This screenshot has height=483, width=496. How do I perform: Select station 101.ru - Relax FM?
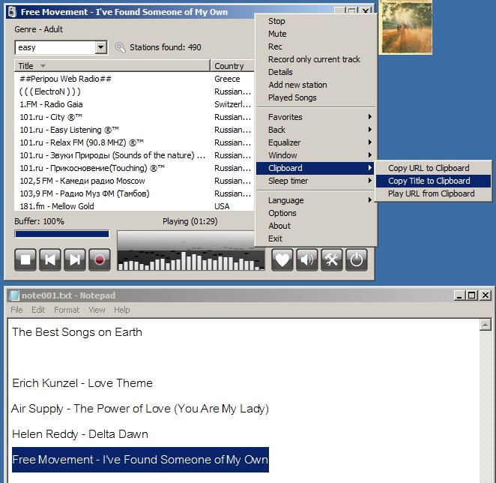pos(134,142)
